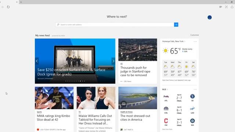This screenshot has width=235, height=132.
Task: Focus the search or web address field
Action: click(x=115, y=25)
